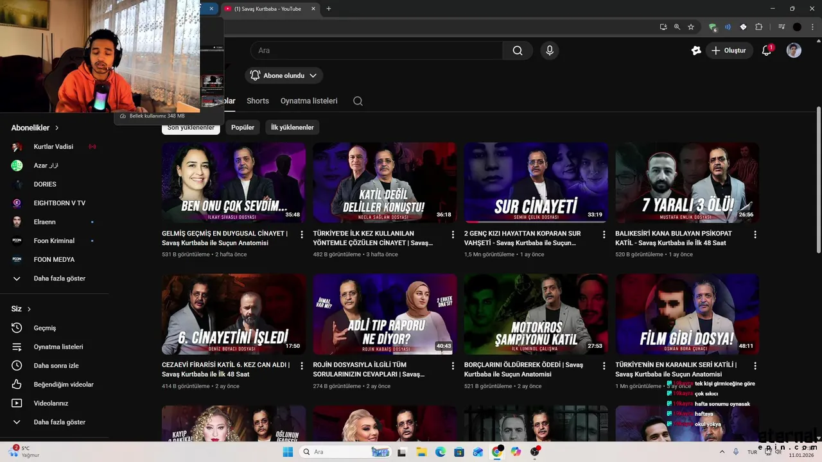Open Foon Kriminal channel
The width and height of the screenshot is (822, 462).
(x=54, y=241)
